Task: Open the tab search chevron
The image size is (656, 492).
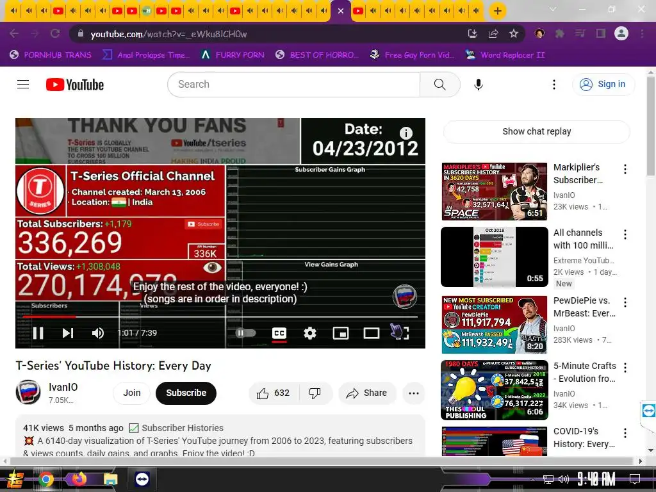Action: tap(553, 9)
